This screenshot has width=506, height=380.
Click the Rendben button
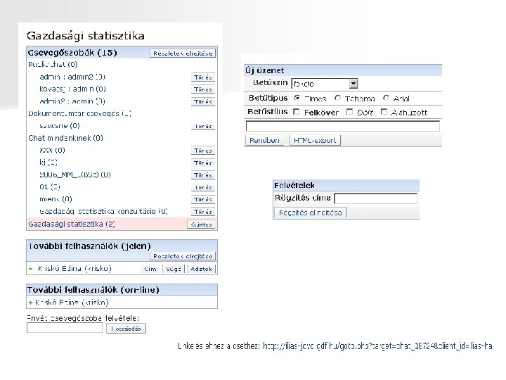pos(264,140)
